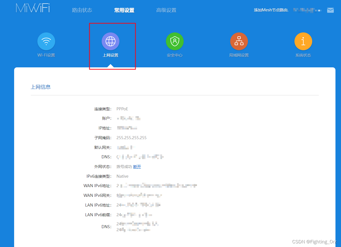Screen dimensions: 341x247
Task: Click the 局域网设置 caption text
Action: tap(239, 55)
